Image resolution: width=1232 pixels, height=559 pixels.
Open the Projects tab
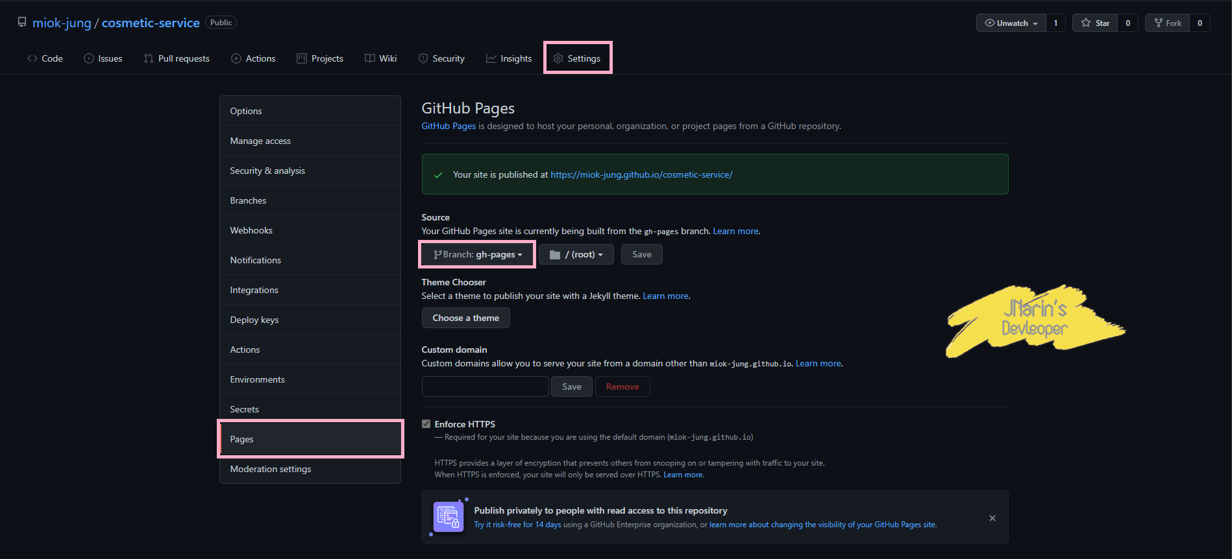[320, 58]
